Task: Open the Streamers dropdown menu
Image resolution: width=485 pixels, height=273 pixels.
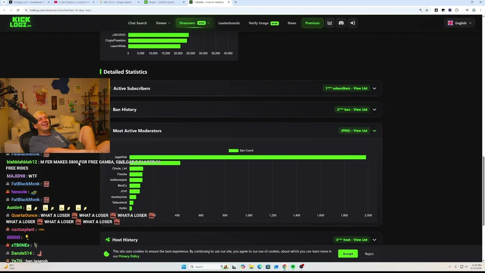Action: coord(194,23)
